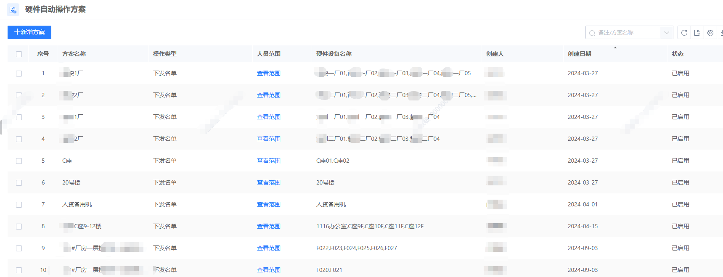
Task: Open table settings gear icon
Action: [x=710, y=33]
